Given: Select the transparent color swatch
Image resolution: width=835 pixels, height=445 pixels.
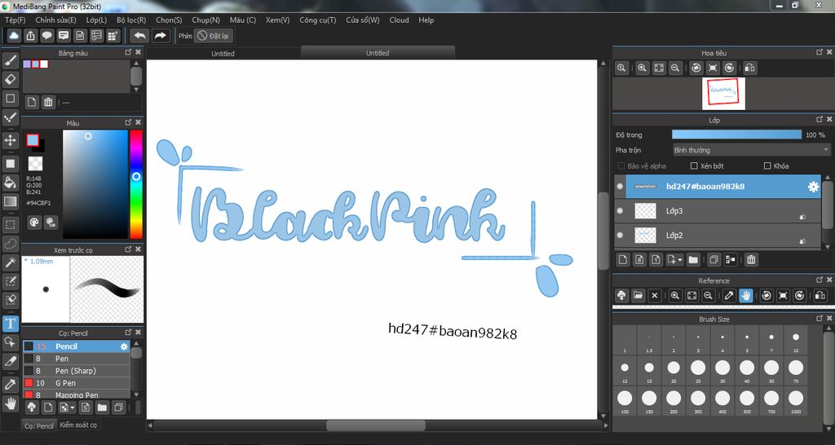Looking at the screenshot, I should coord(35,164).
